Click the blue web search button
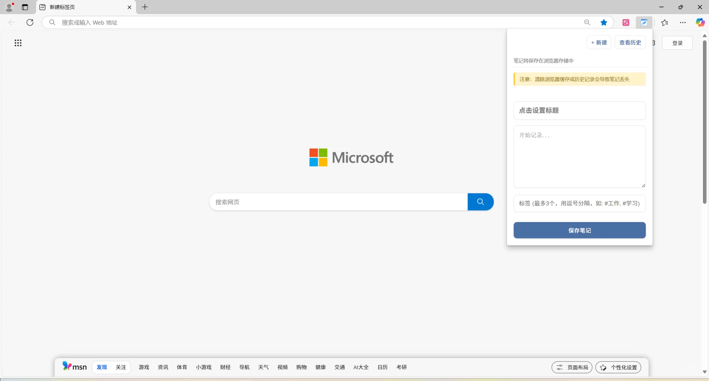The image size is (709, 381). 480,202
